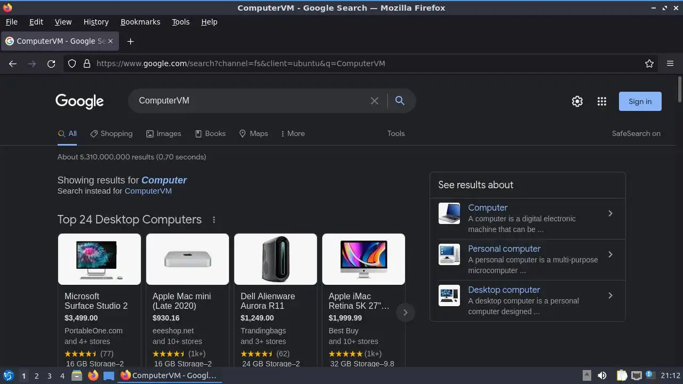Screen dimensions: 683x384
Task: Open the LXQt application menu in the taskbar
Action: [9, 376]
